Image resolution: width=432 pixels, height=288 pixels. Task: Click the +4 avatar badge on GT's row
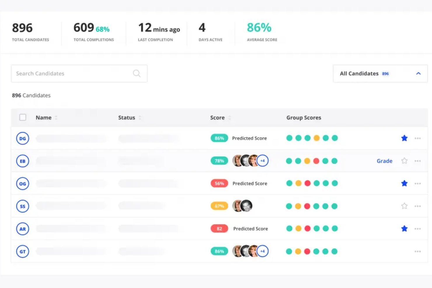point(262,251)
